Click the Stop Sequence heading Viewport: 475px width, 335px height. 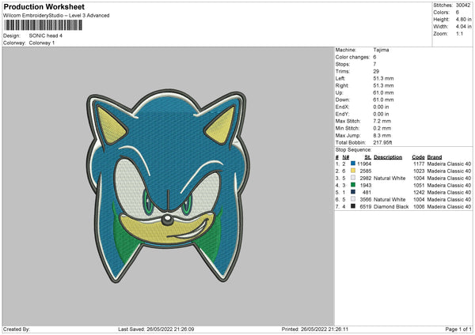353,149
